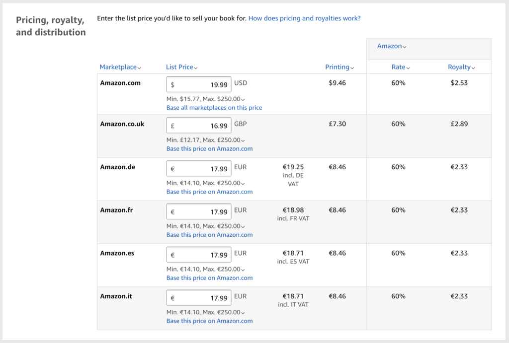Click the Amazon.co.uk GBP list price field
Viewport: 509px width, 343px height.
click(199, 126)
